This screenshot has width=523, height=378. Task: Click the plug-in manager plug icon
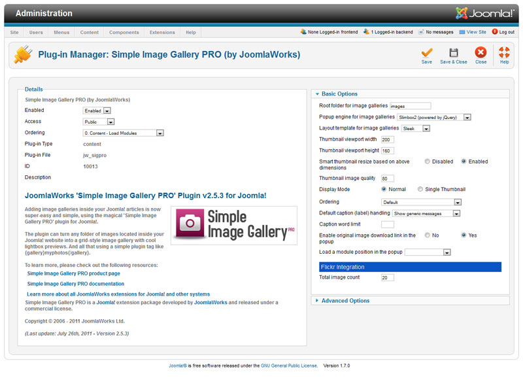pyautogui.click(x=23, y=54)
